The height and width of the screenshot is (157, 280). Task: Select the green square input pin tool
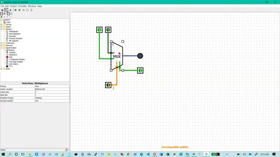16,10
